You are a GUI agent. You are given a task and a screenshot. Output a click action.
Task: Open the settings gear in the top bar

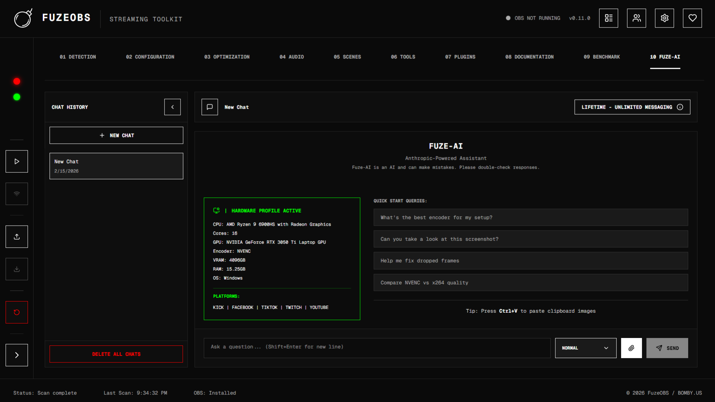[664, 18]
